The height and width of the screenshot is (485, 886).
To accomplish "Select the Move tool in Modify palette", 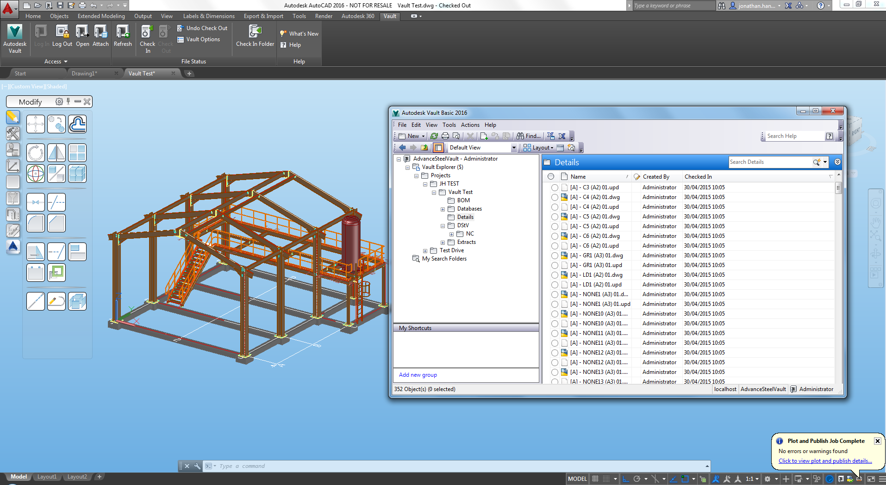I will [36, 124].
